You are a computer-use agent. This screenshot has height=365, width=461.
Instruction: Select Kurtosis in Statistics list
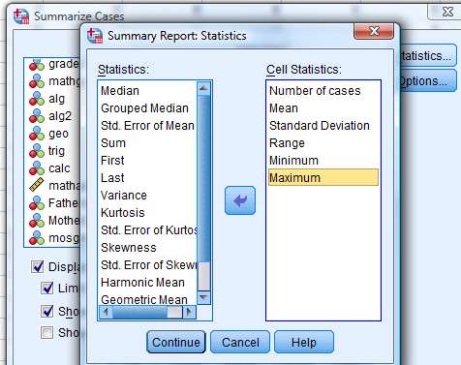point(123,213)
